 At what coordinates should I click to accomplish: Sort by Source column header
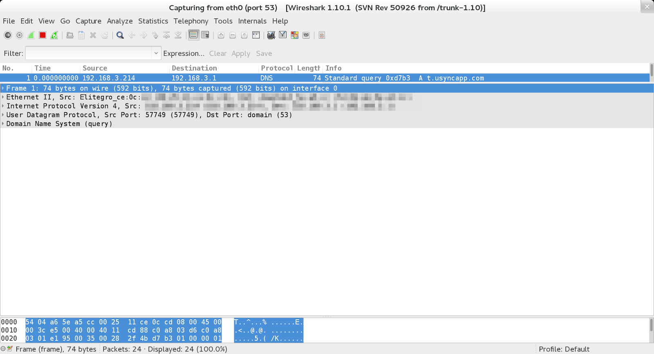click(x=125, y=68)
